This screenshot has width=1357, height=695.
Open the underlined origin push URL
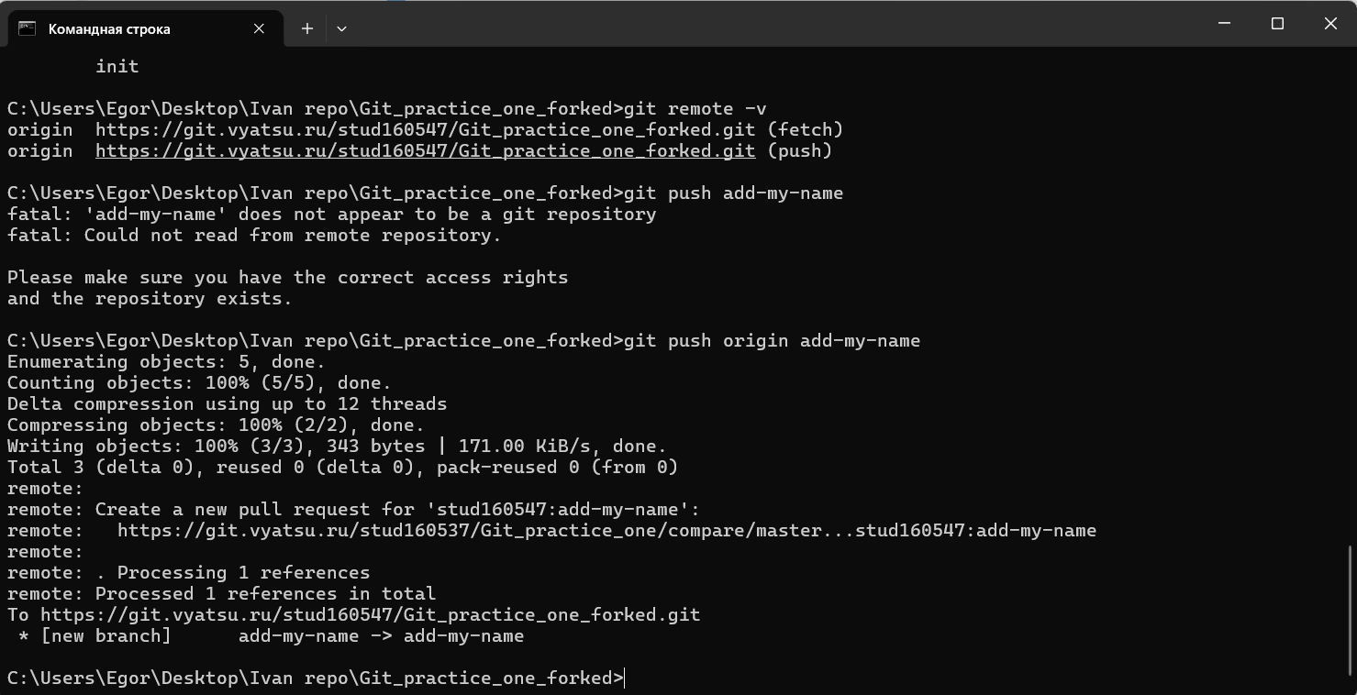pyautogui.click(x=425, y=150)
